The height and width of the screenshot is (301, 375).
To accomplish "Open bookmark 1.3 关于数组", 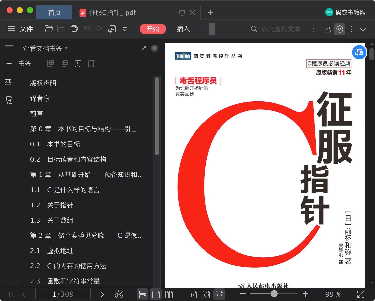I will tap(52, 220).
